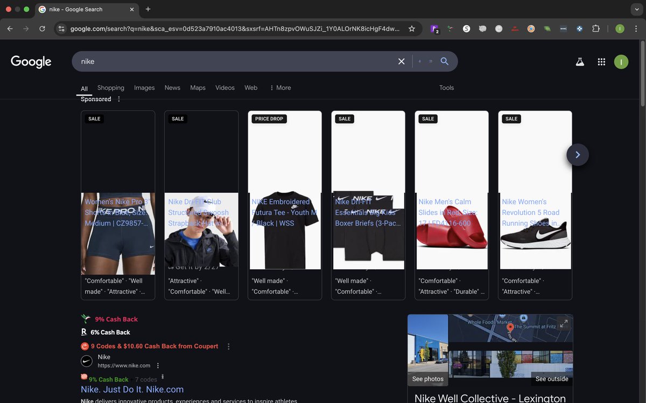Bookmark the page with the star icon
The height and width of the screenshot is (403, 646).
click(412, 28)
